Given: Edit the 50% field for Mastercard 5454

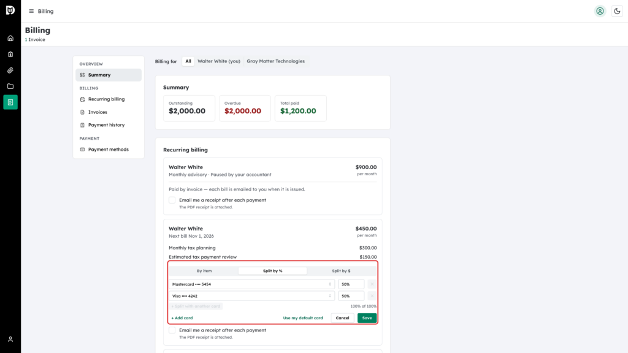Looking at the screenshot, I should 351,284.
